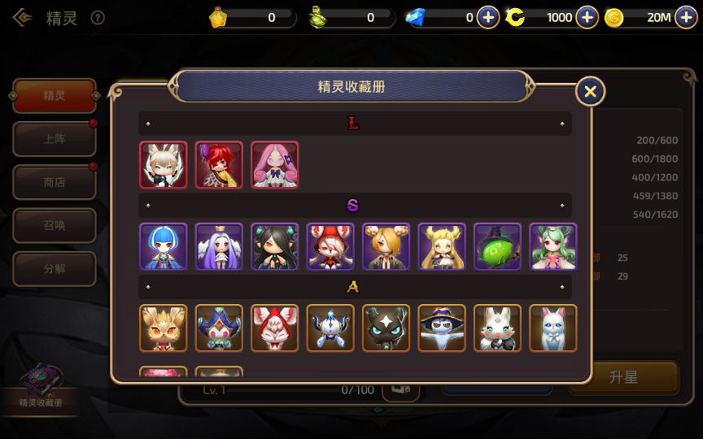Select the scarecrow witch-hat A-rank spirit

click(x=441, y=328)
